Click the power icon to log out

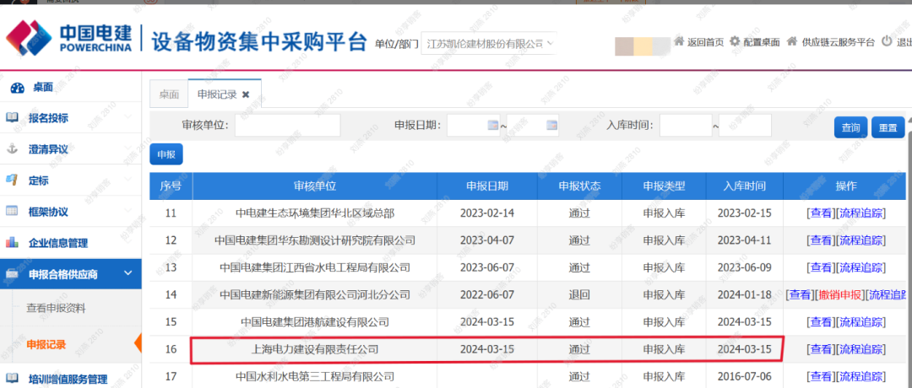(x=887, y=42)
